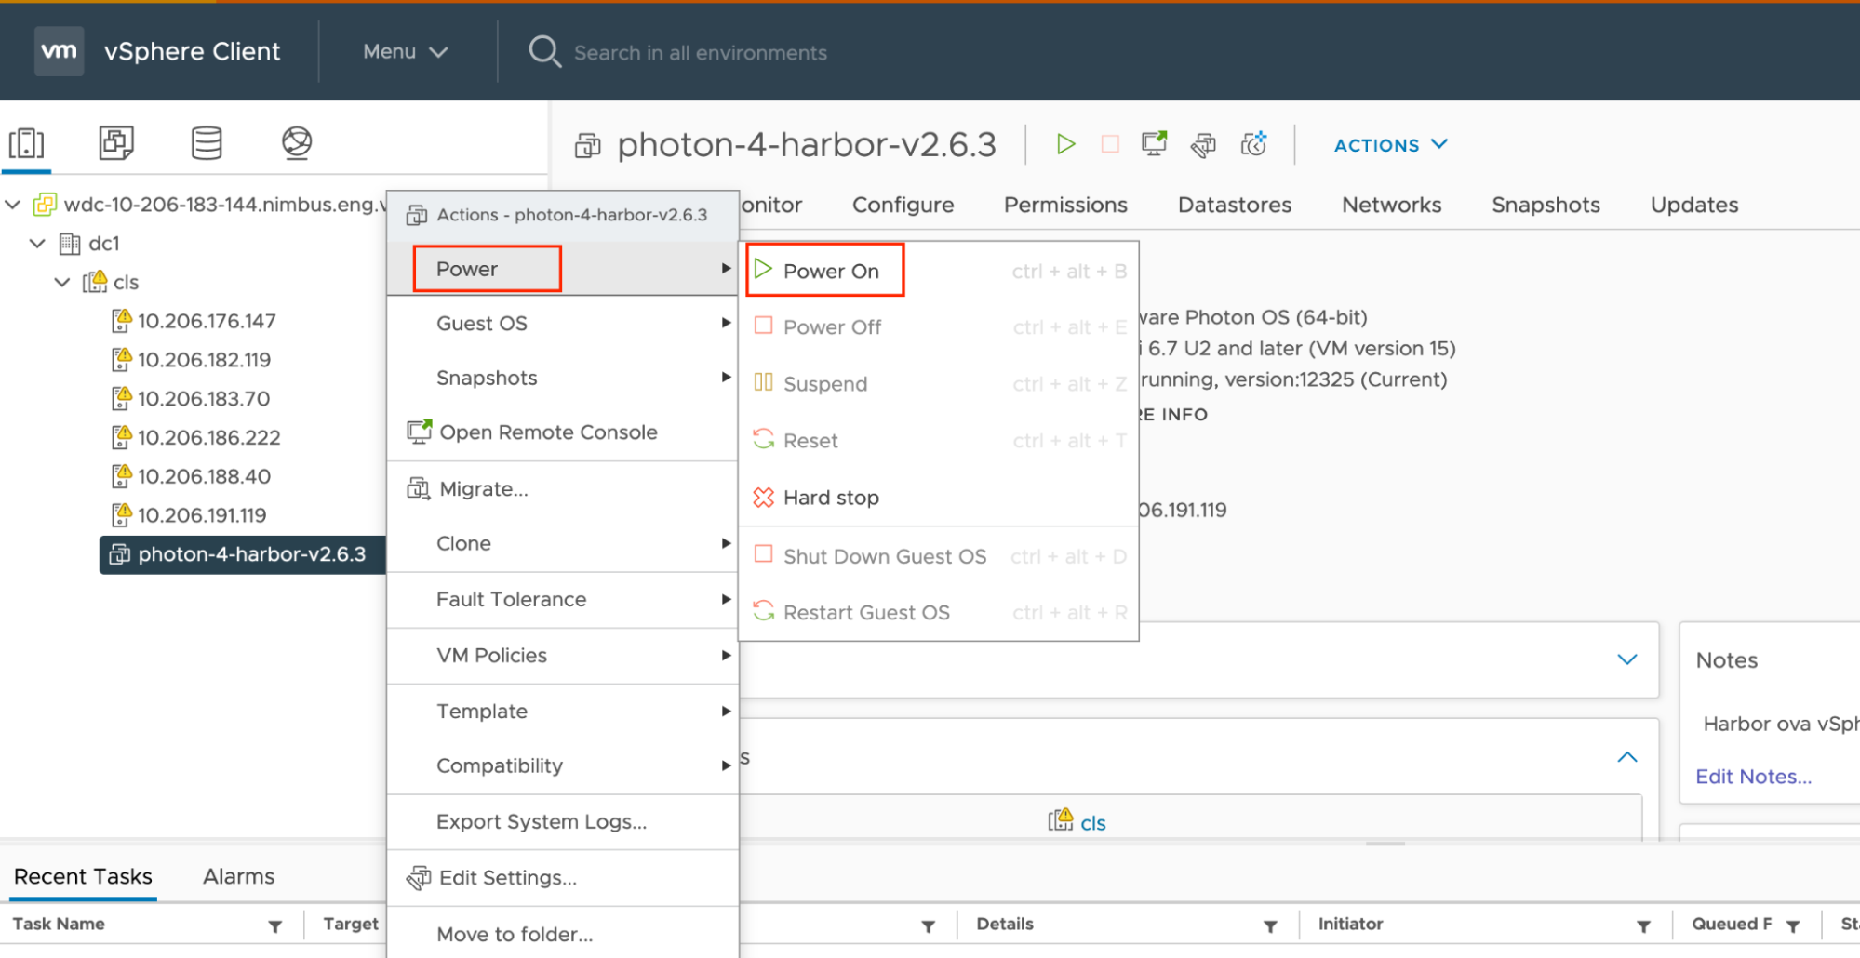The image size is (1860, 958).
Task: Switch to the Configure tab
Action: (903, 205)
